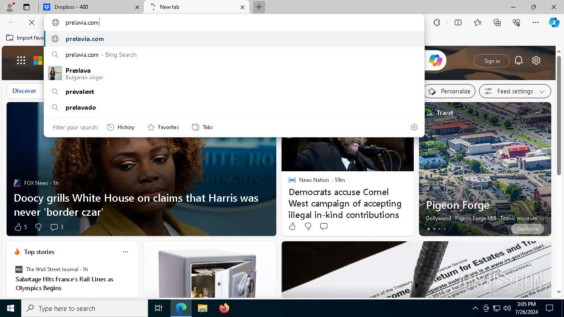Image resolution: width=564 pixels, height=317 pixels.
Task: Dislike the Doocy grills White House story
Action: (38, 227)
